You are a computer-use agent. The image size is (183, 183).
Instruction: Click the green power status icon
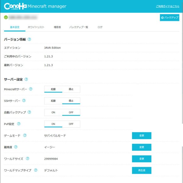point(6,17)
